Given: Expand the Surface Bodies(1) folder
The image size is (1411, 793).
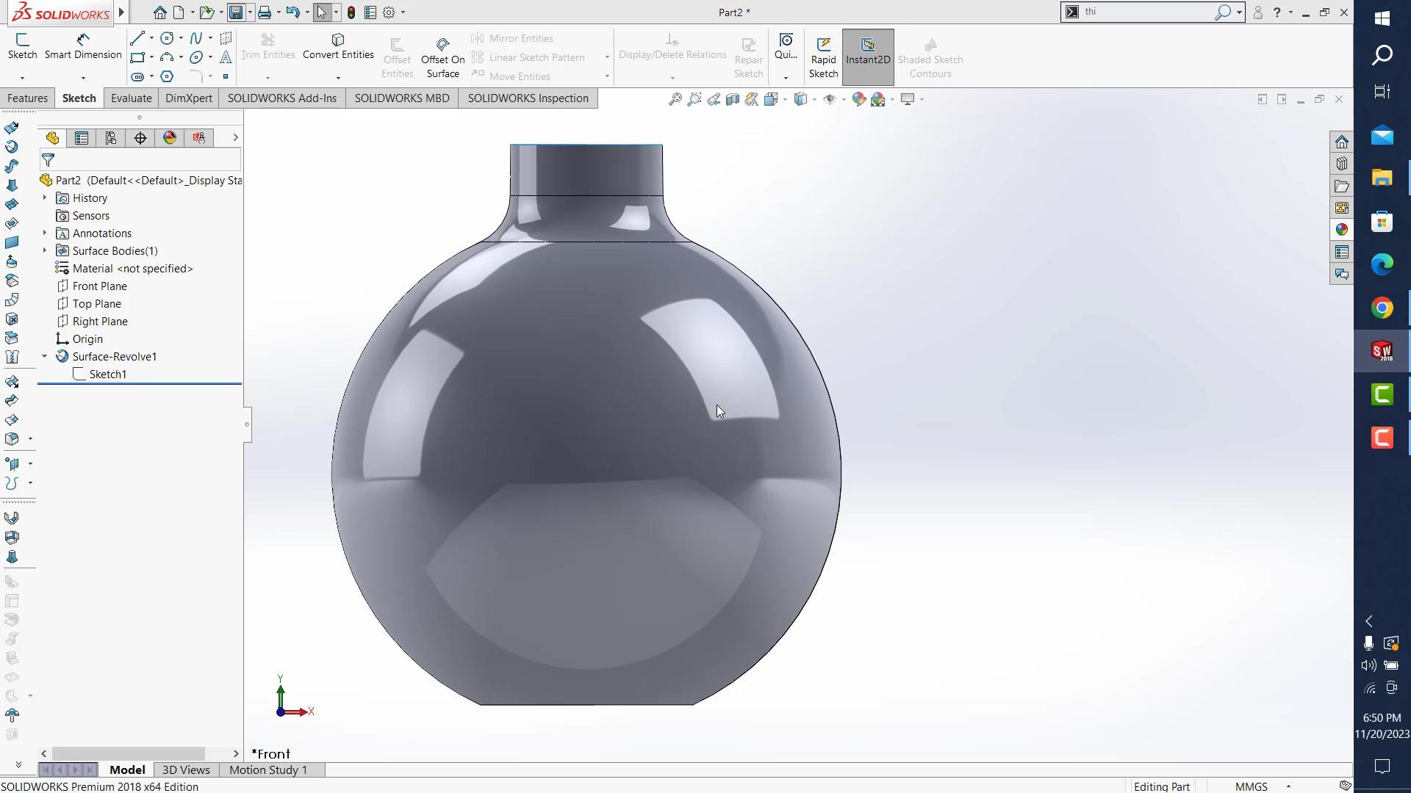Looking at the screenshot, I should point(45,251).
